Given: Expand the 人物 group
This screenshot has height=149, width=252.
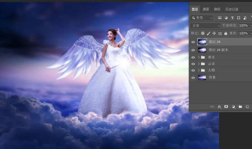Looking at the screenshot, I should tap(199, 70).
